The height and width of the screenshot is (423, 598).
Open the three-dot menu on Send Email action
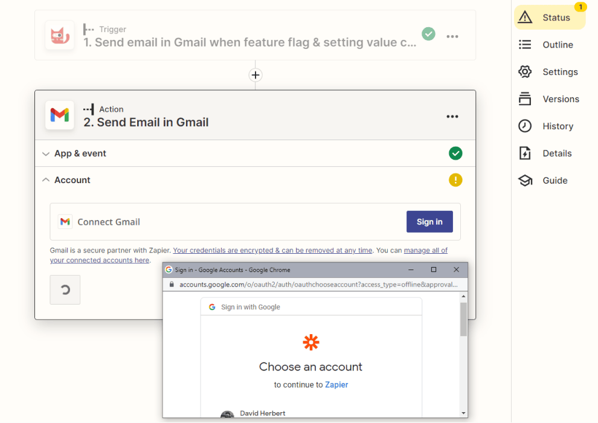(452, 116)
